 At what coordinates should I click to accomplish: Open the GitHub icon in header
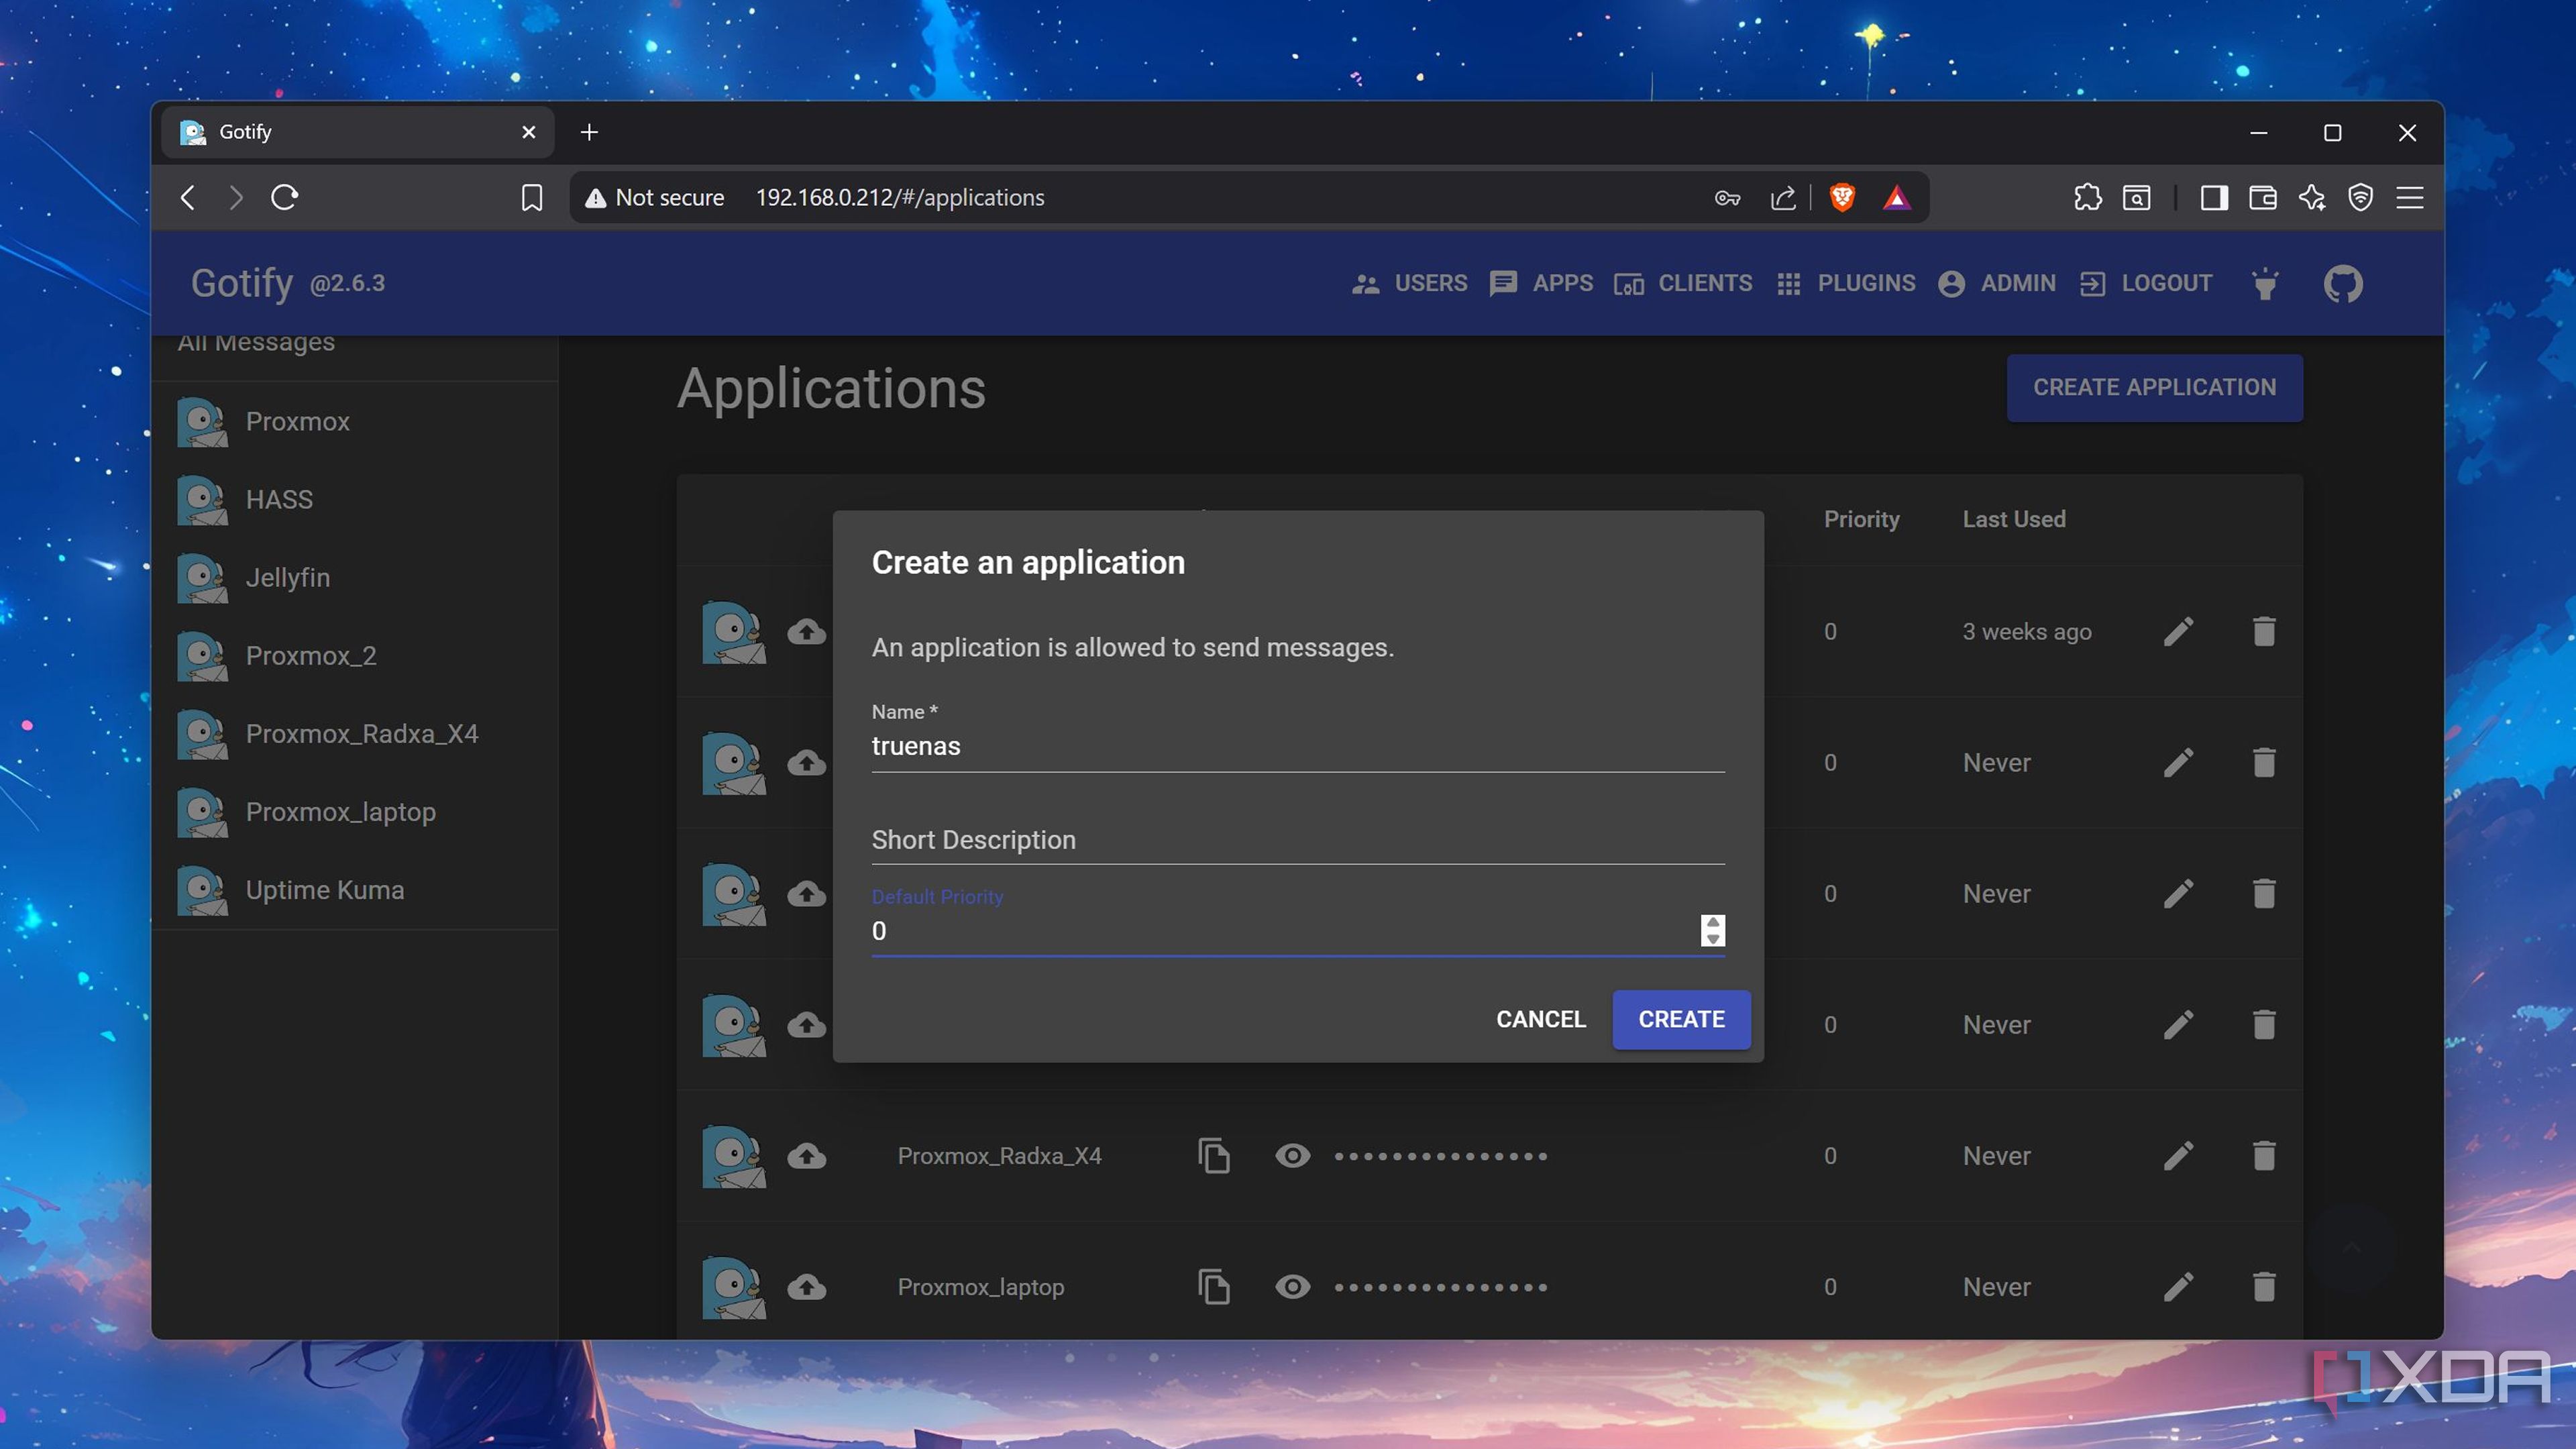[2342, 284]
